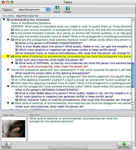Image resolution: width=136 pixels, height=150 pixels.
Task: Click the scrollbar down arrow
Action: pos(133,108)
